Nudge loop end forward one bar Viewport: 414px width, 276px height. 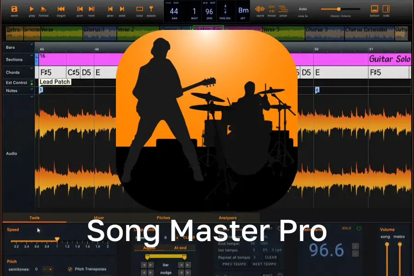click(x=188, y=264)
